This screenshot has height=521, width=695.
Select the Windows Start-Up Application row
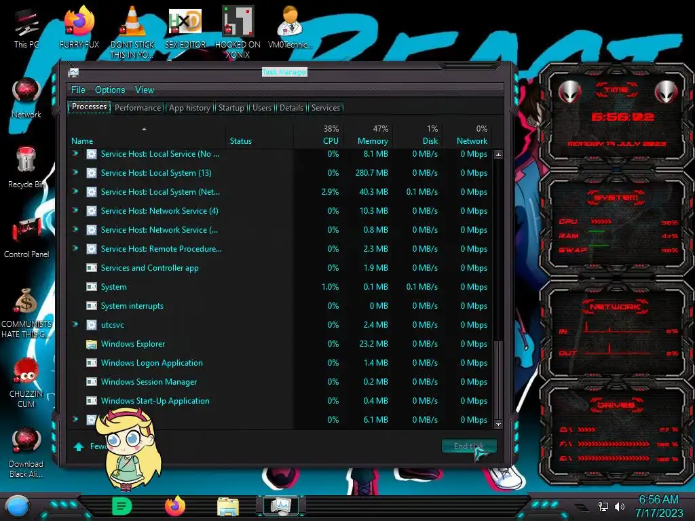(280, 400)
